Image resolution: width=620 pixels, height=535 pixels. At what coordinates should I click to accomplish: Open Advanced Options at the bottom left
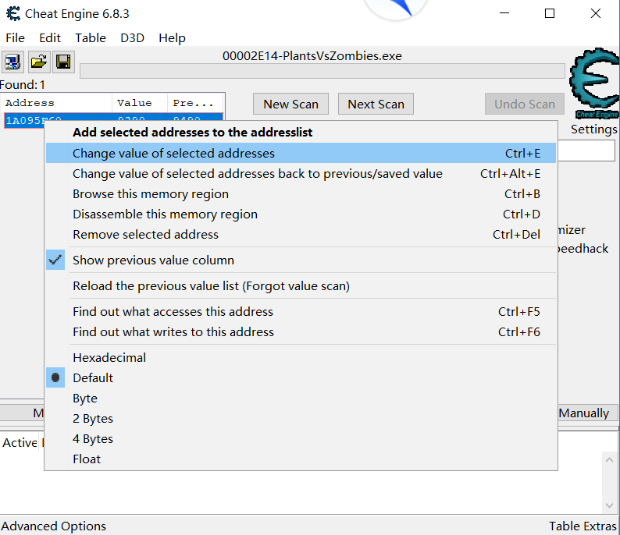[54, 526]
